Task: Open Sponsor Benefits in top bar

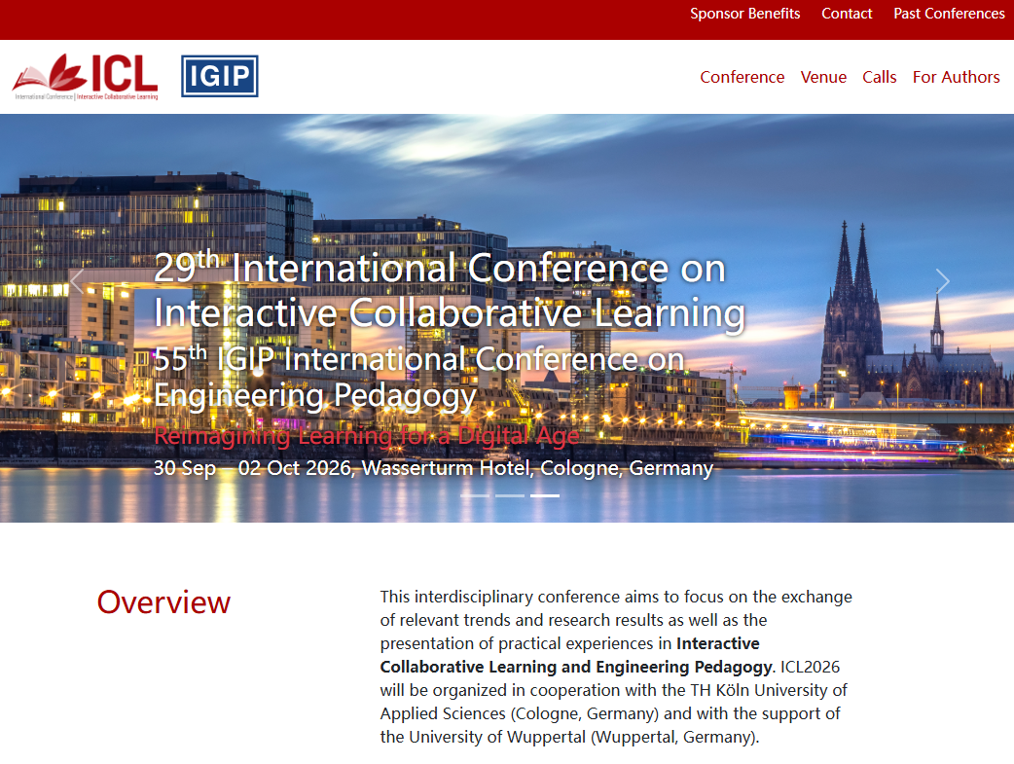Action: point(744,14)
